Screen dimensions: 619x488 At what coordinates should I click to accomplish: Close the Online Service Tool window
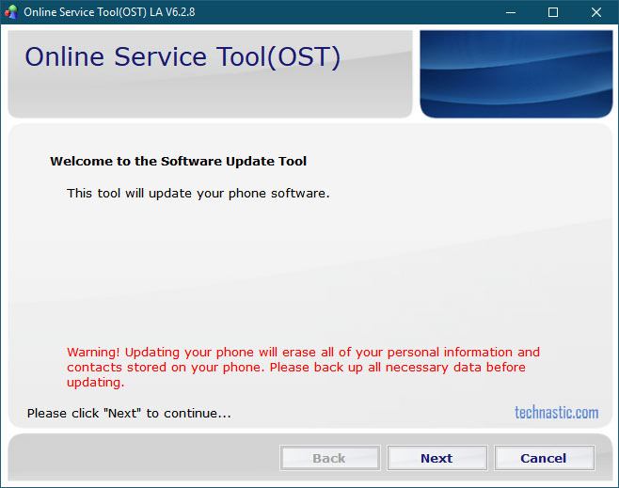click(x=596, y=12)
